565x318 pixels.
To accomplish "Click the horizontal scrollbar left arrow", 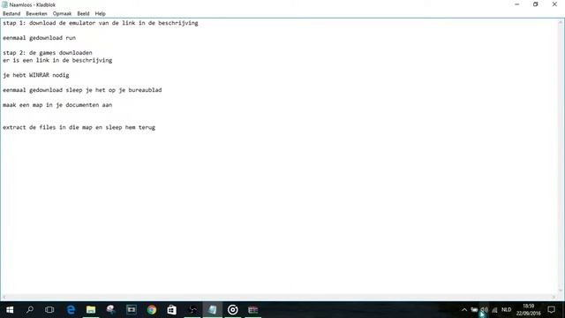I will click(4, 297).
